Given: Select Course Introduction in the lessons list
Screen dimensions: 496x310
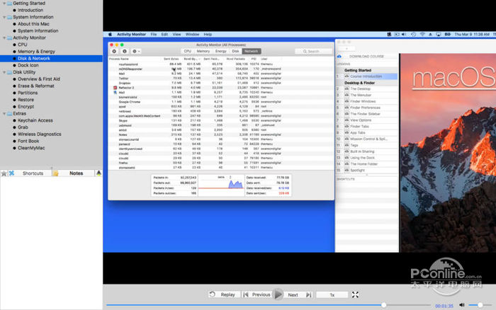Looking at the screenshot, I should pos(366,76).
